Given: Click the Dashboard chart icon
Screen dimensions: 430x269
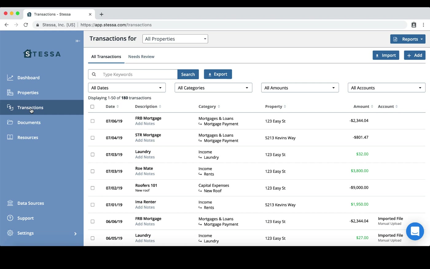Looking at the screenshot, I should (10, 78).
